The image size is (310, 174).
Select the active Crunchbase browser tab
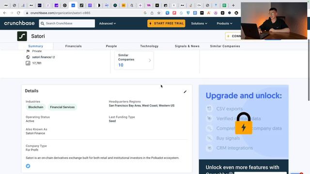coord(73,5)
